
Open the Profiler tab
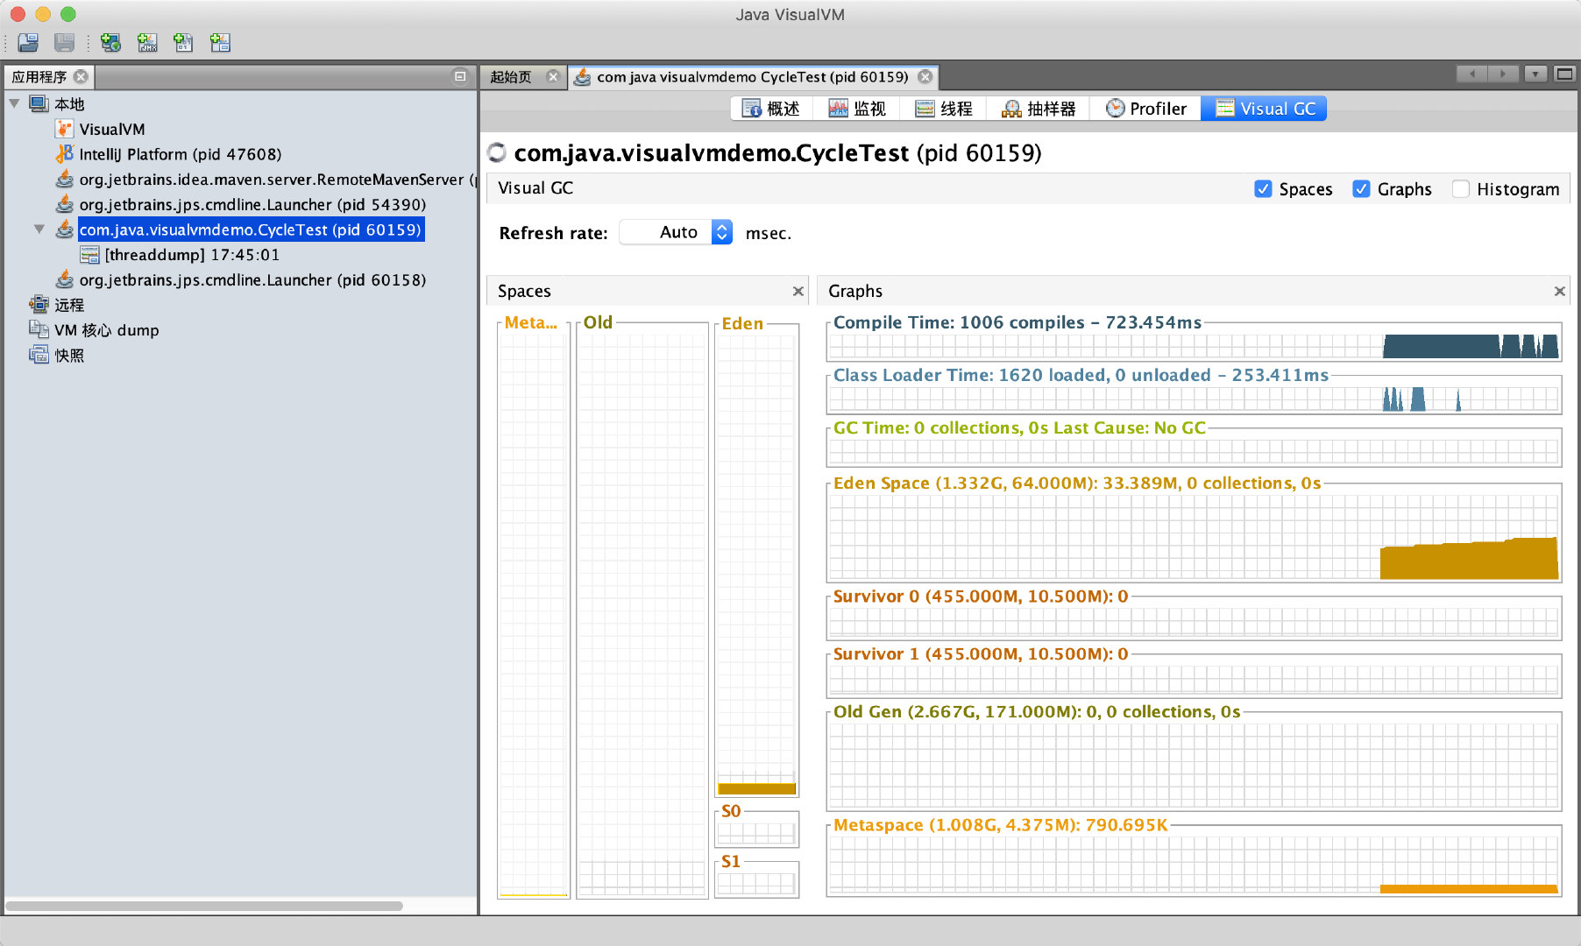[1145, 109]
